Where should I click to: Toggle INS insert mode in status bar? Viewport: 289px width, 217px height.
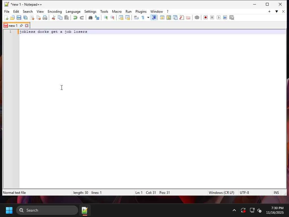[x=276, y=193]
